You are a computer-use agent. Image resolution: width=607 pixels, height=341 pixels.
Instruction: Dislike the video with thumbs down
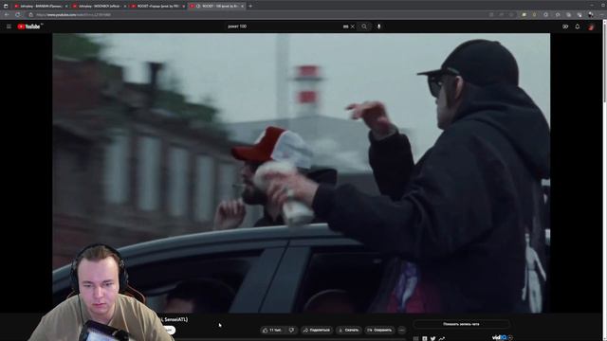point(292,330)
